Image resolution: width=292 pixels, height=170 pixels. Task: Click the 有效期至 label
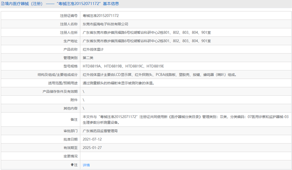coord(70,148)
